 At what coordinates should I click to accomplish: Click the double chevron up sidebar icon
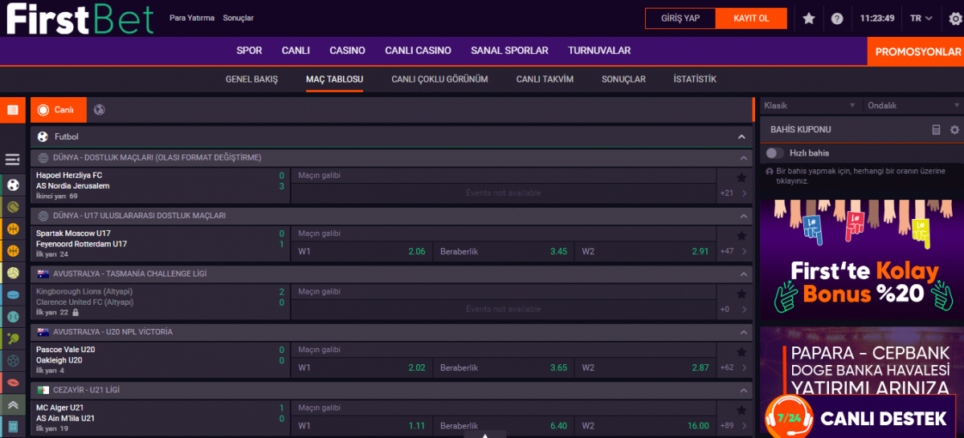(13, 404)
